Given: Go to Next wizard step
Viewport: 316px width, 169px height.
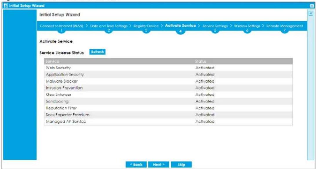Looking at the screenshot, I should pyautogui.click(x=159, y=165).
